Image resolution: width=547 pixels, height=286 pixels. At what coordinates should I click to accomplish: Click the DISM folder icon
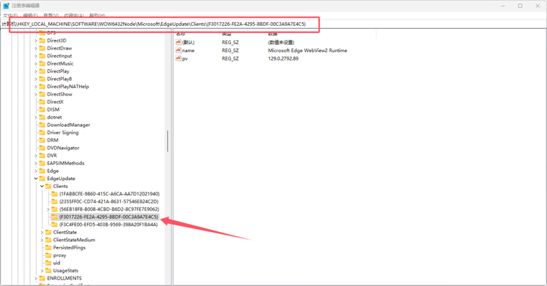[x=42, y=110]
